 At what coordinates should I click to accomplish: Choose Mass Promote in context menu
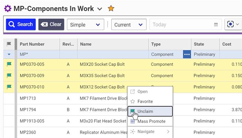pos(151,121)
